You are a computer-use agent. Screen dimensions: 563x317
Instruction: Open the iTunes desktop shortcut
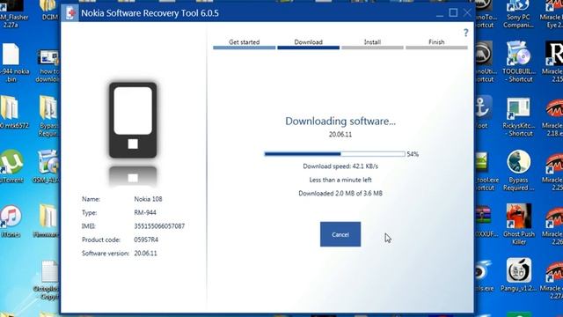click(11, 221)
